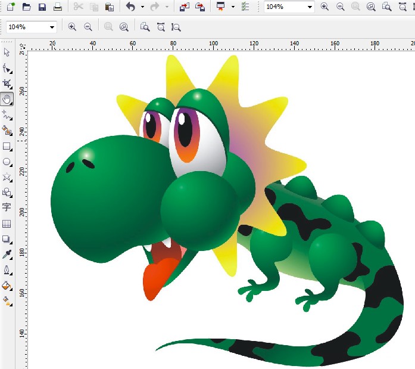The width and height of the screenshot is (415, 369).
Task: Save the drawing with the floppy disk icon
Action: click(x=42, y=7)
